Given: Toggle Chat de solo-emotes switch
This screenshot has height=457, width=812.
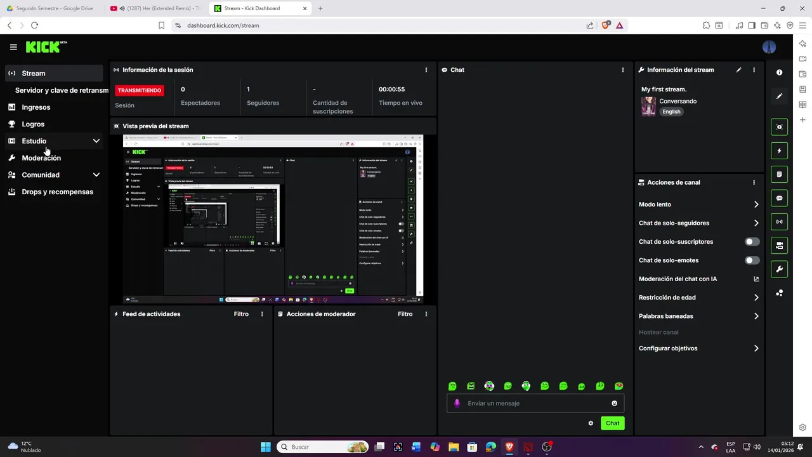Looking at the screenshot, I should pyautogui.click(x=752, y=260).
